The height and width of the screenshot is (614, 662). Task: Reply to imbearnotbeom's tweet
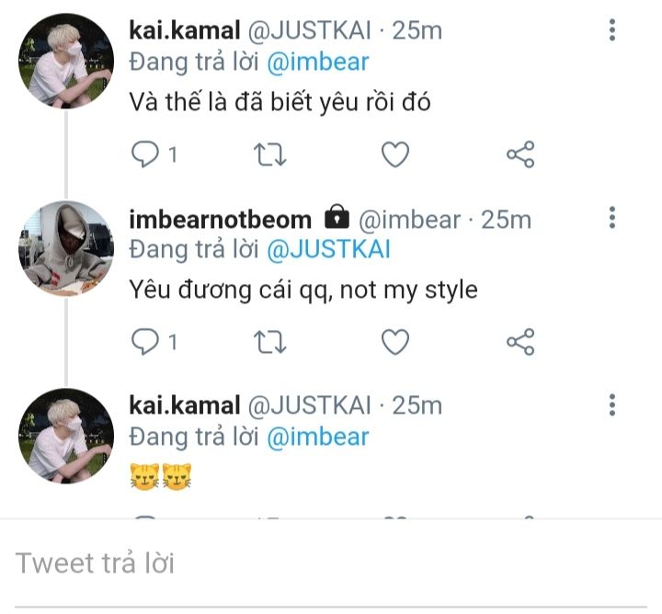(145, 343)
